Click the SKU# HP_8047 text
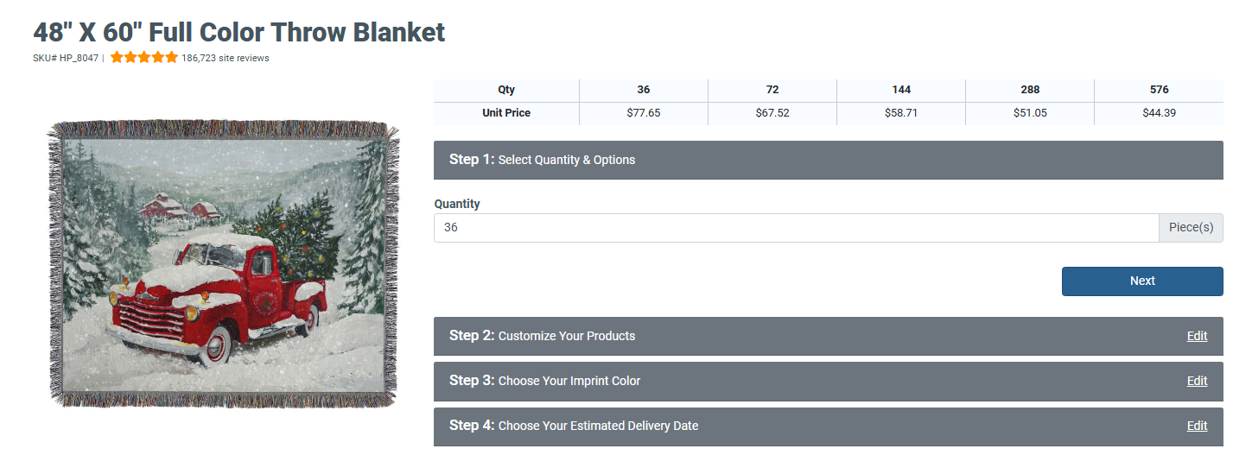Viewport: 1233px width, 455px height. (66, 59)
